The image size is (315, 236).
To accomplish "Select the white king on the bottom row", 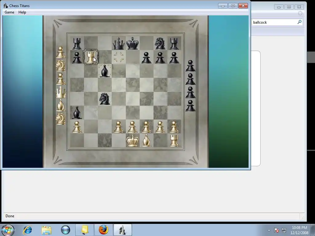I will pyautogui.click(x=133, y=141).
